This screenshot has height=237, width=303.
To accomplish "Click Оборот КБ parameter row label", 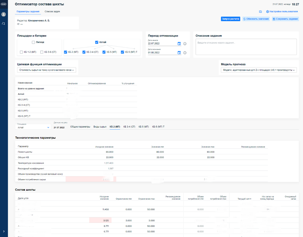I will coord(23,157).
